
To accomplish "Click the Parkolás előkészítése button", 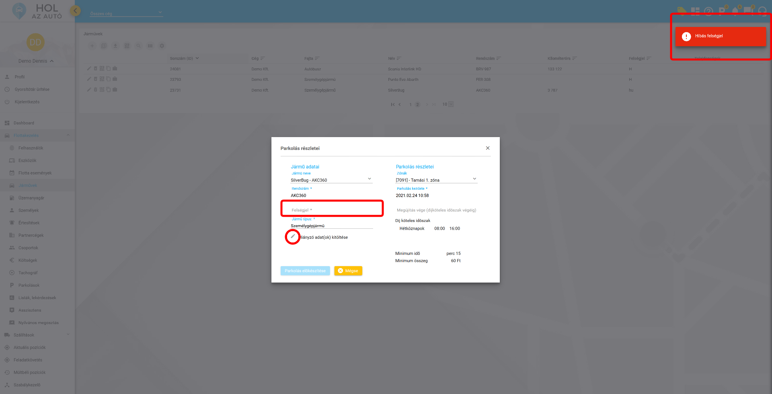I will point(305,271).
